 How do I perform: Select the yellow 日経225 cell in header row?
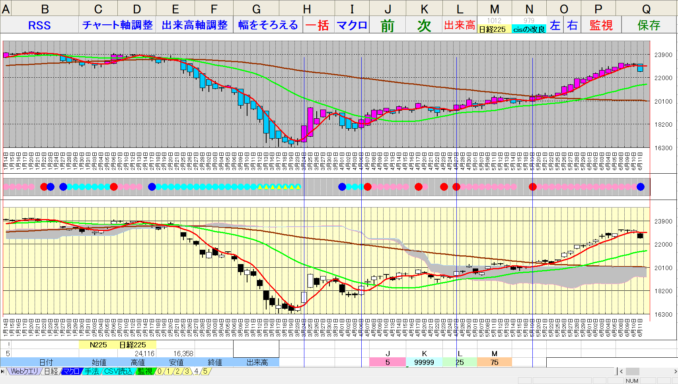click(x=494, y=29)
